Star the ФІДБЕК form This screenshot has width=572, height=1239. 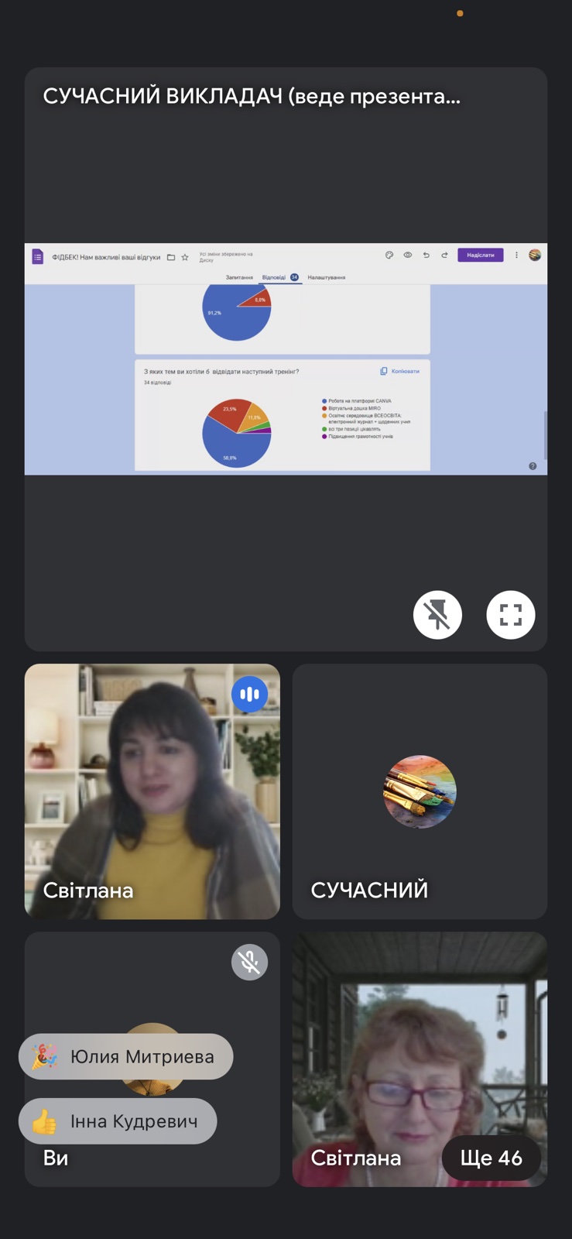(185, 257)
